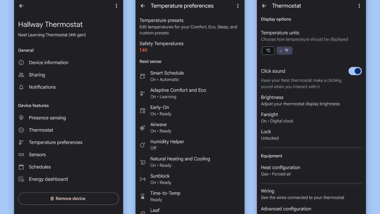Click the Airwave fan icon
Image resolution: width=380 pixels, height=214 pixels.
click(x=142, y=128)
